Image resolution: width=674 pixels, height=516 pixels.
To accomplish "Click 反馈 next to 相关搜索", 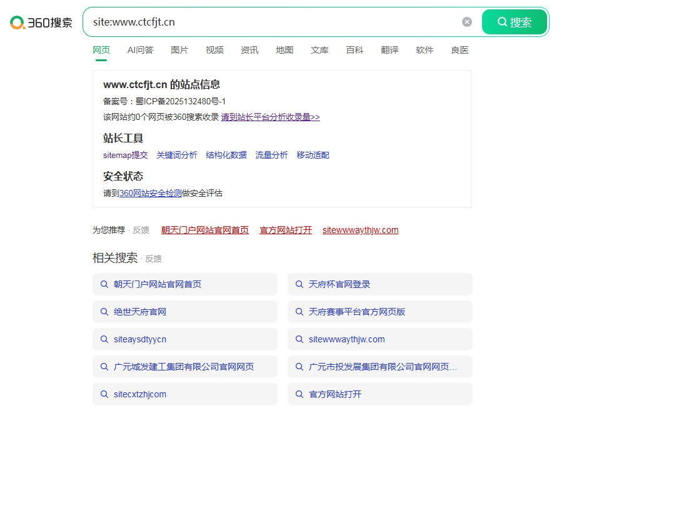I will tap(153, 259).
